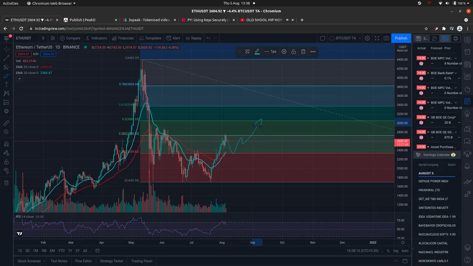Show All date range
The width and height of the screenshot is (473, 266).
(85, 251)
